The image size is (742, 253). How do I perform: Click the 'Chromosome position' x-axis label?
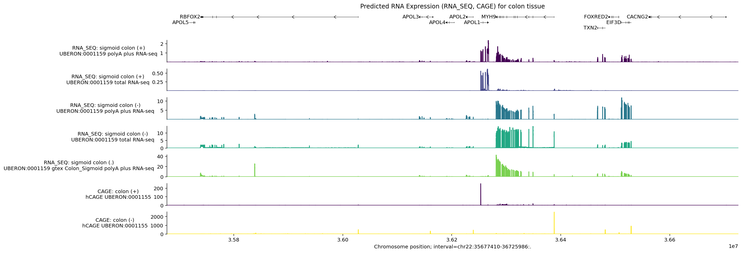[x=452, y=247]
